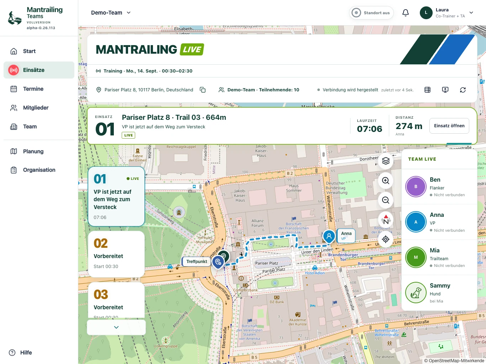
Task: Refresh the live connection
Action: (x=463, y=90)
